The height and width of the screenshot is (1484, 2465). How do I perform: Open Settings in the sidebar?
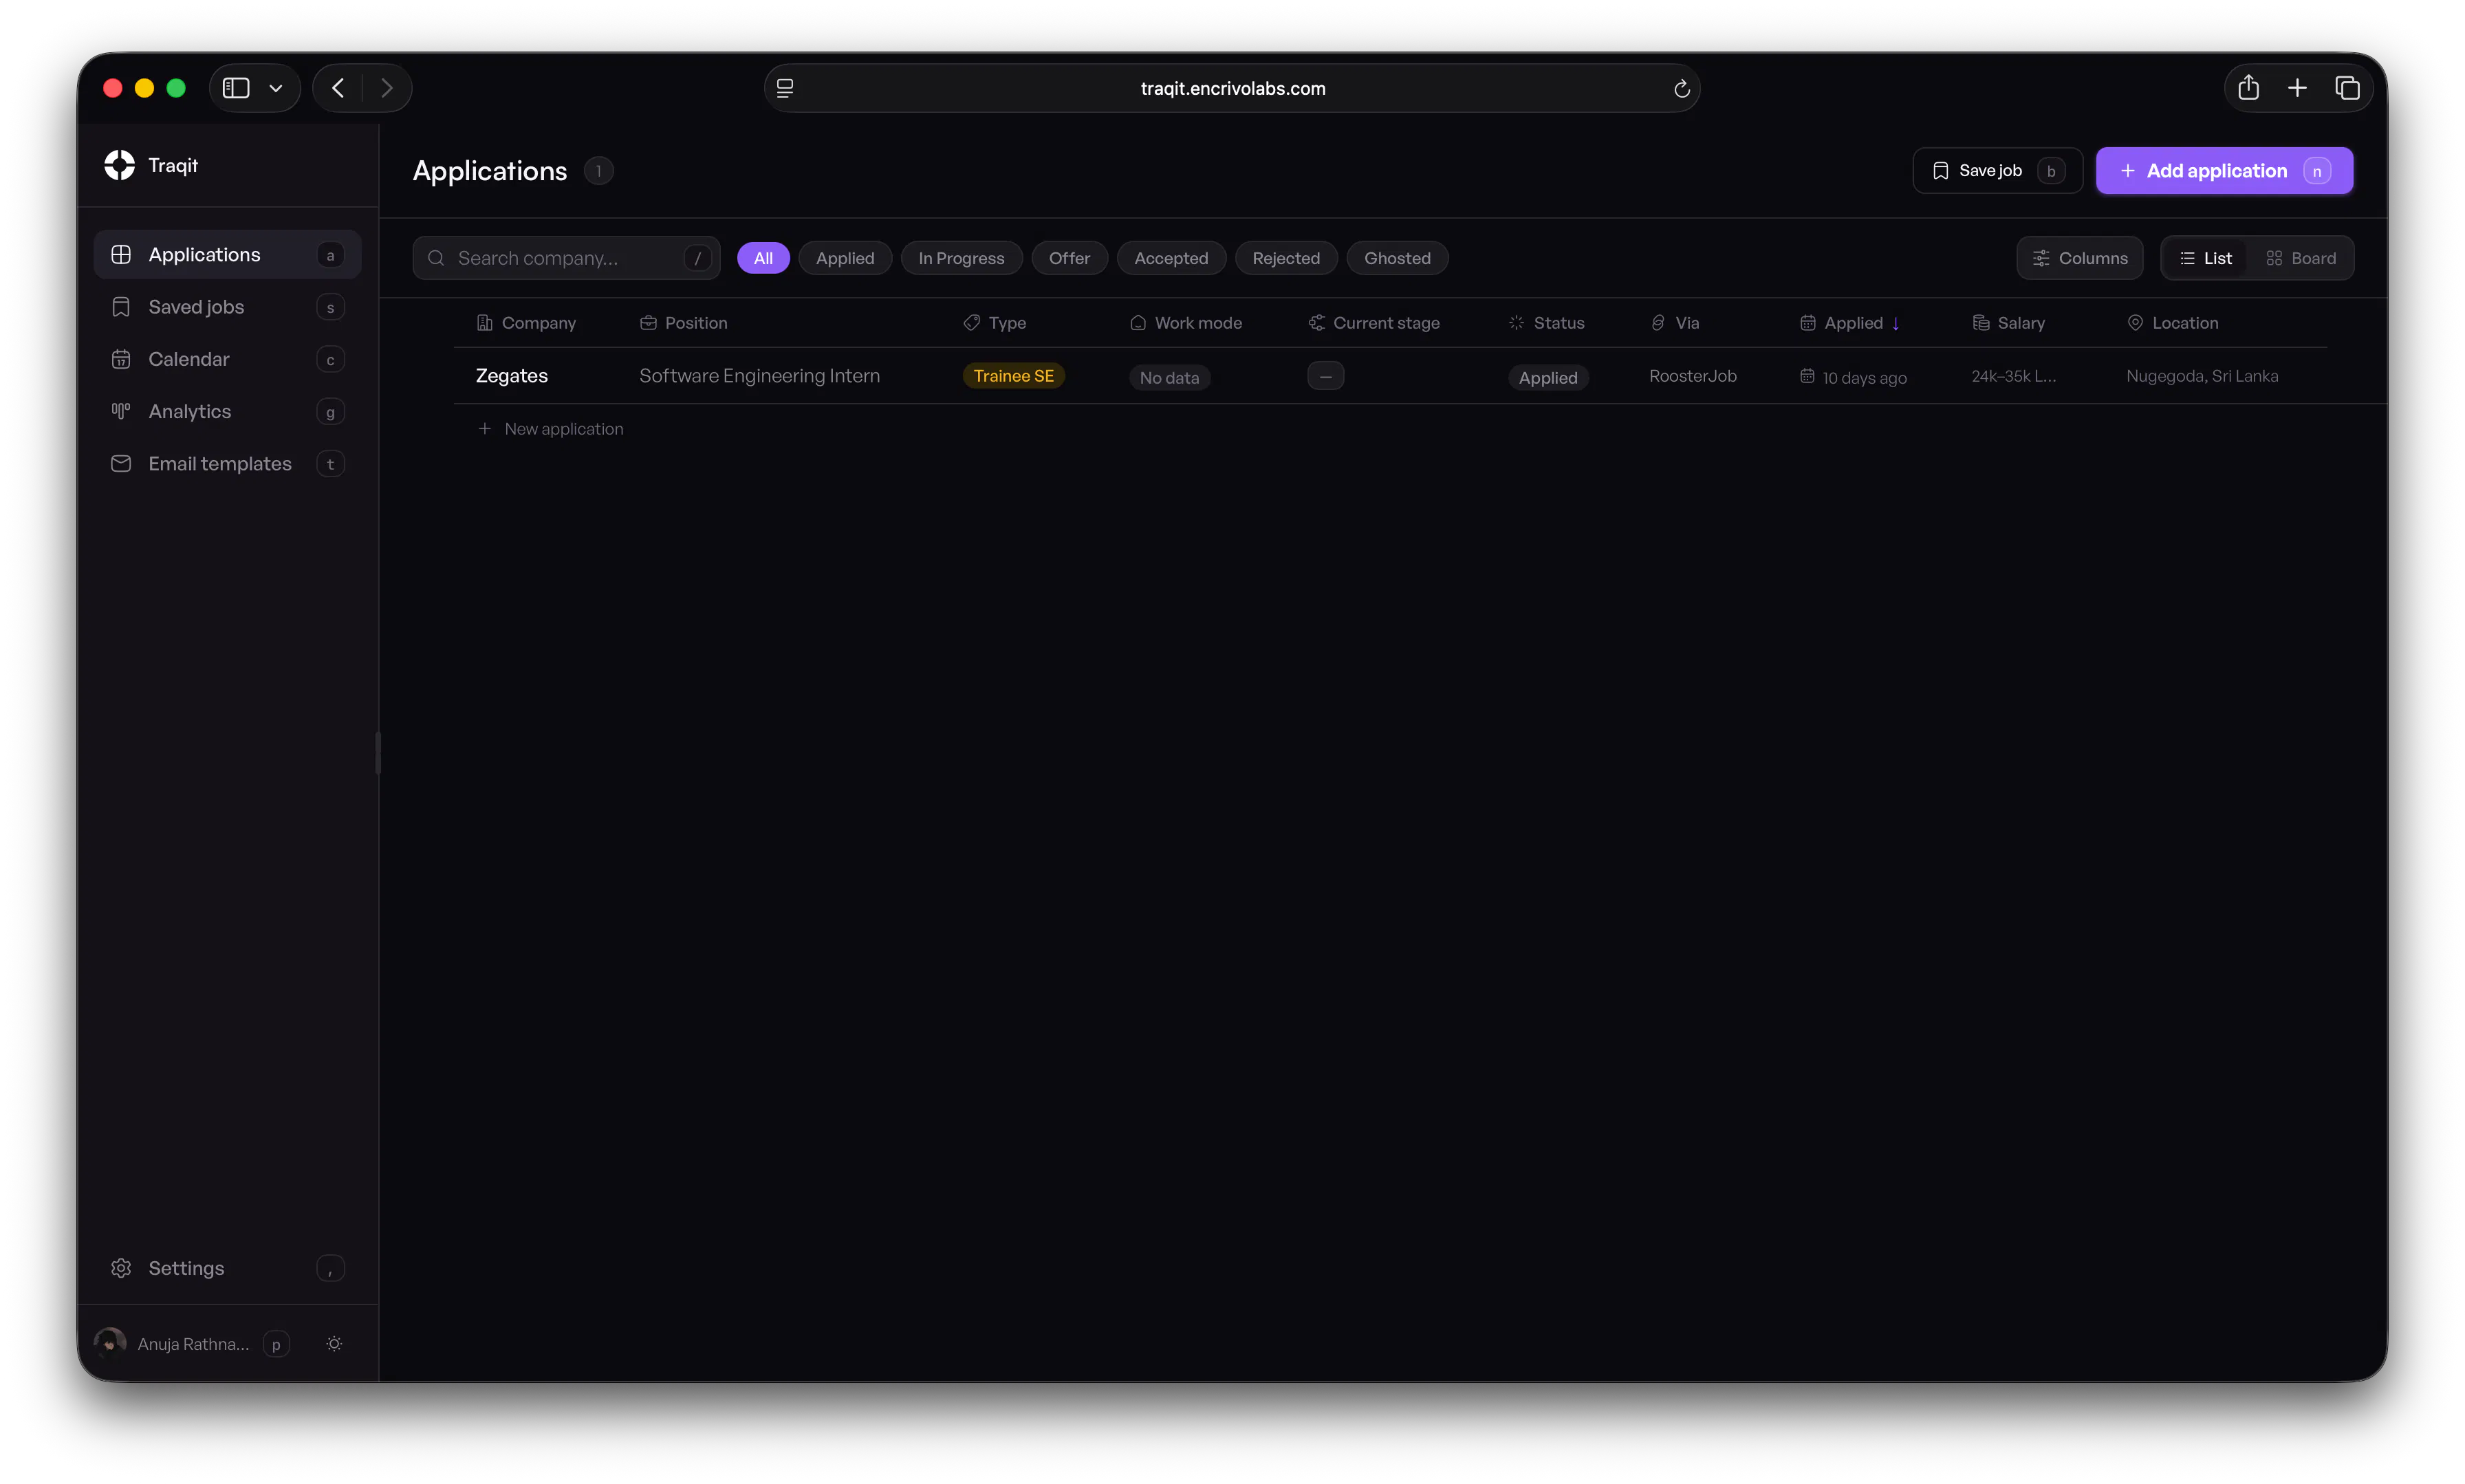pyautogui.click(x=227, y=1268)
